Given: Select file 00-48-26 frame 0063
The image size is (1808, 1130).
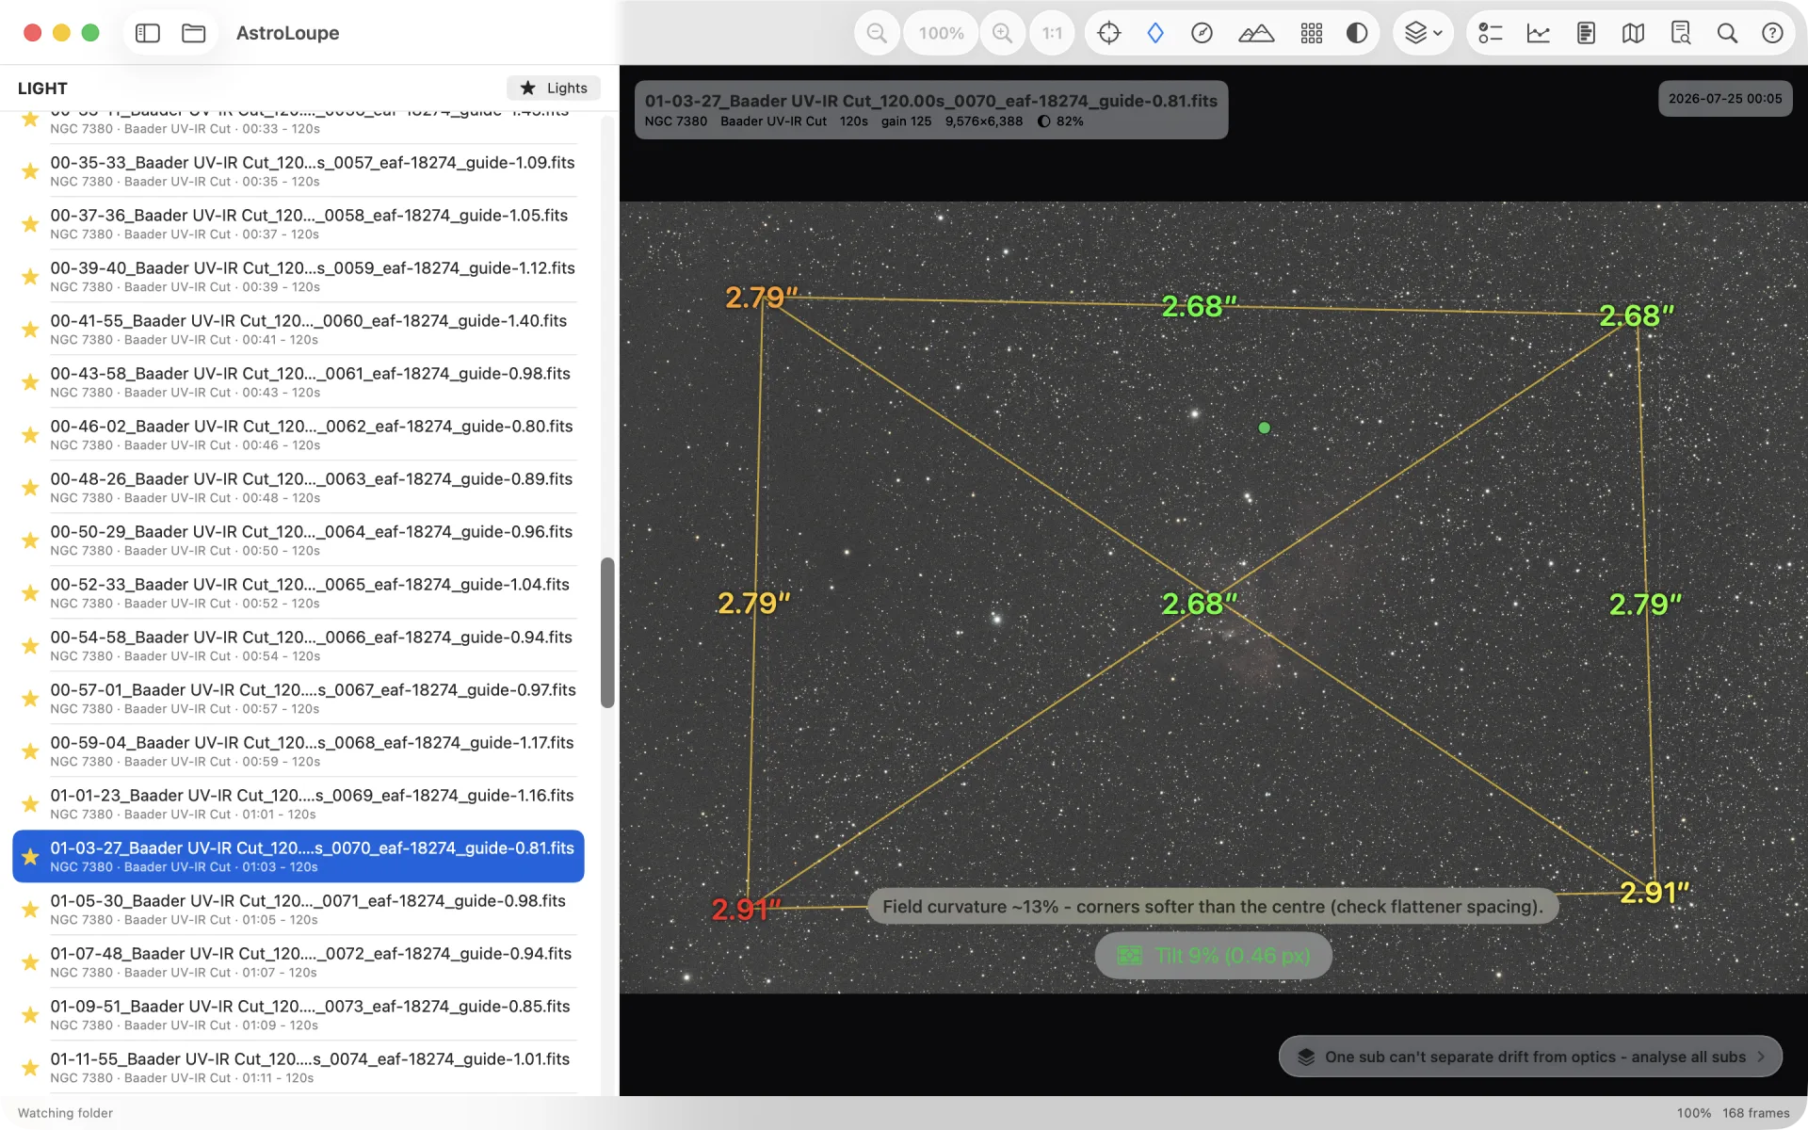Looking at the screenshot, I should pyautogui.click(x=298, y=487).
